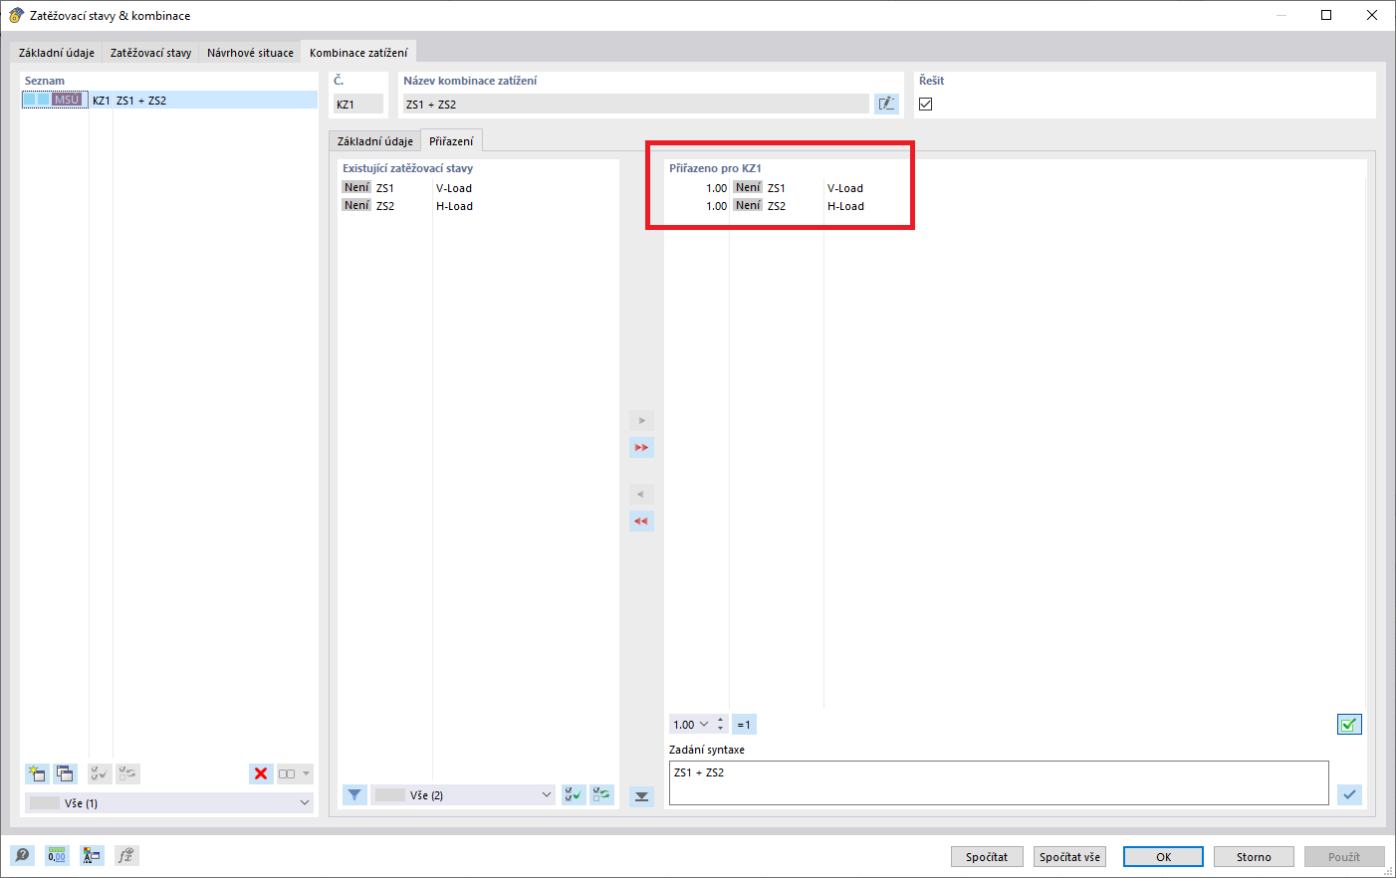
Task: Click the green check-all icon below the load case list
Action: [573, 794]
